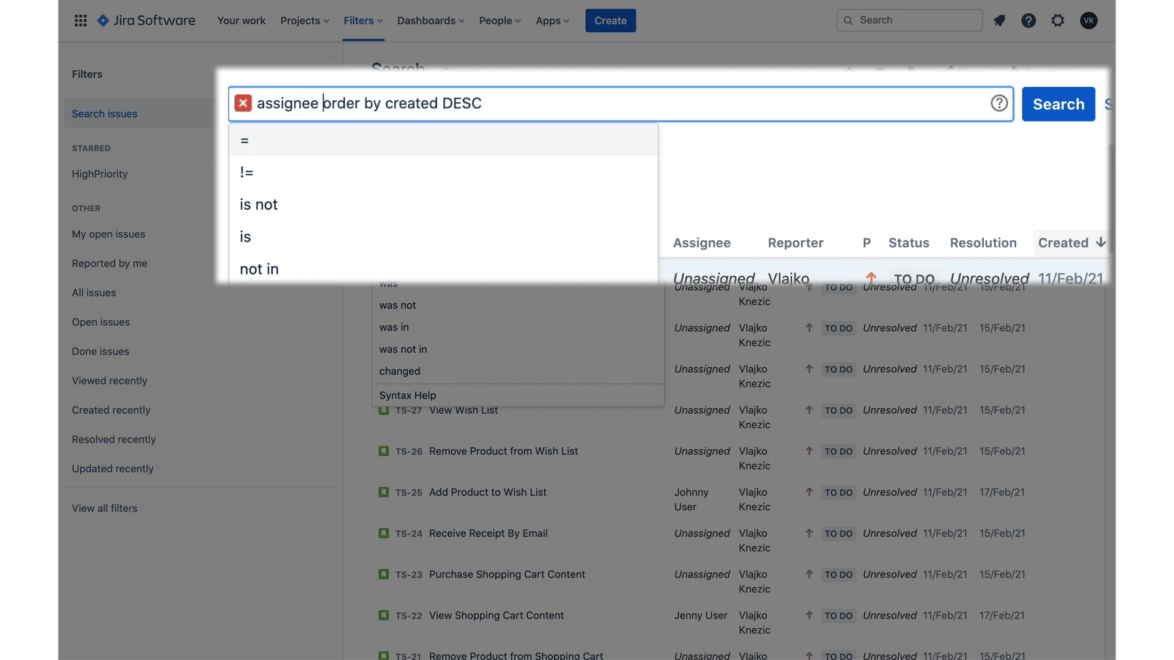Expand the Projects dropdown menu
This screenshot has height=660, width=1174.
point(305,20)
